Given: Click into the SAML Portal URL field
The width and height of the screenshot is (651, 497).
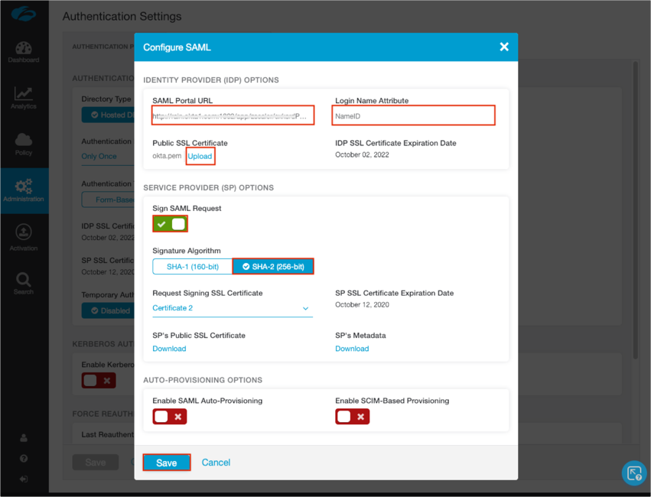Looking at the screenshot, I should 233,116.
